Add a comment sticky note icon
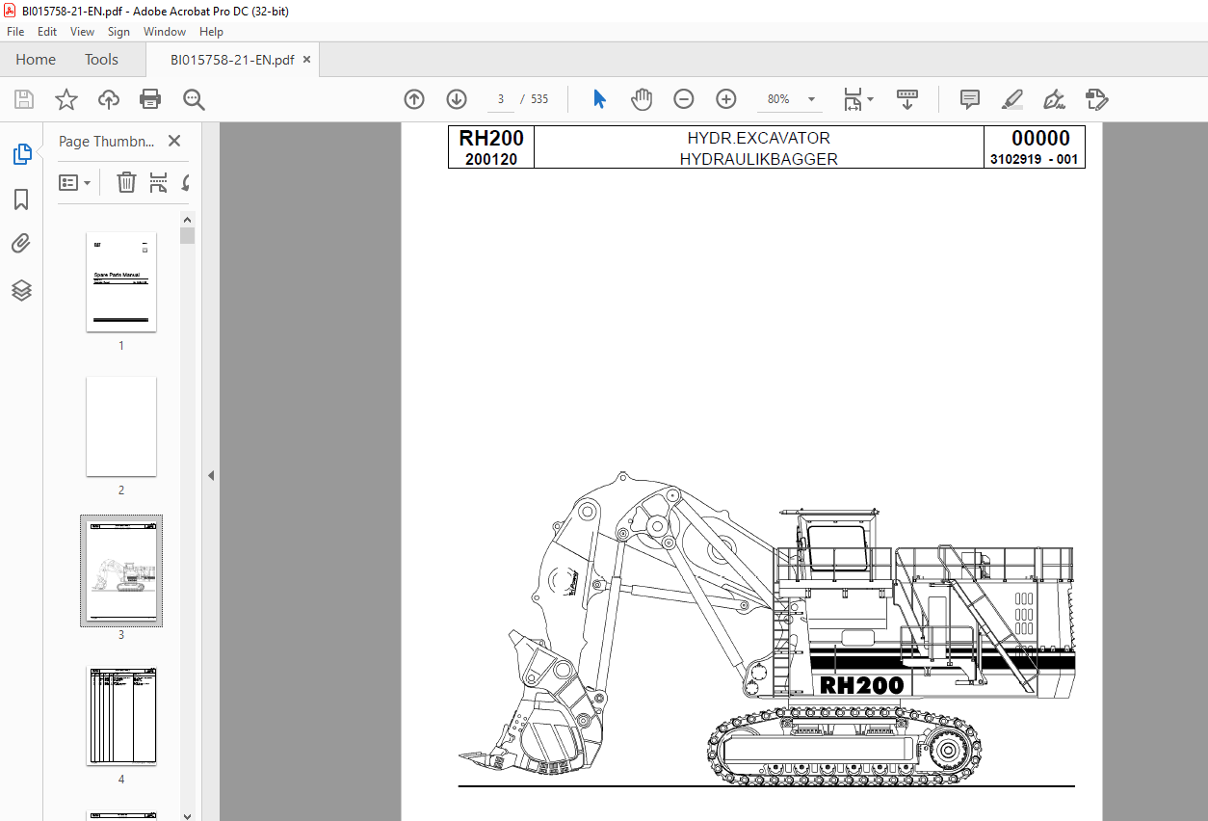This screenshot has width=1208, height=821. pos(970,99)
